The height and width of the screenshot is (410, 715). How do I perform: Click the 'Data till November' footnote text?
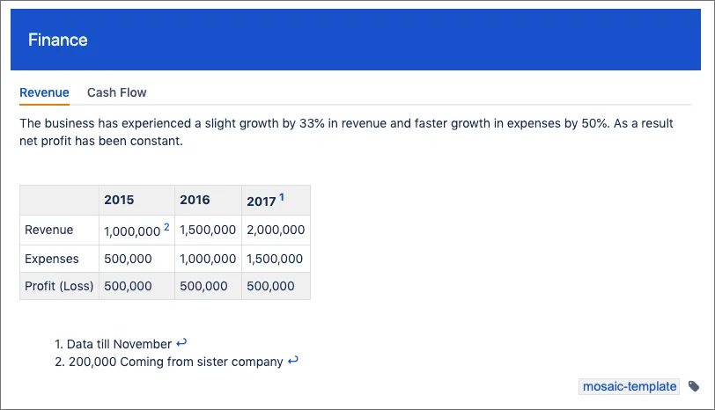click(119, 344)
